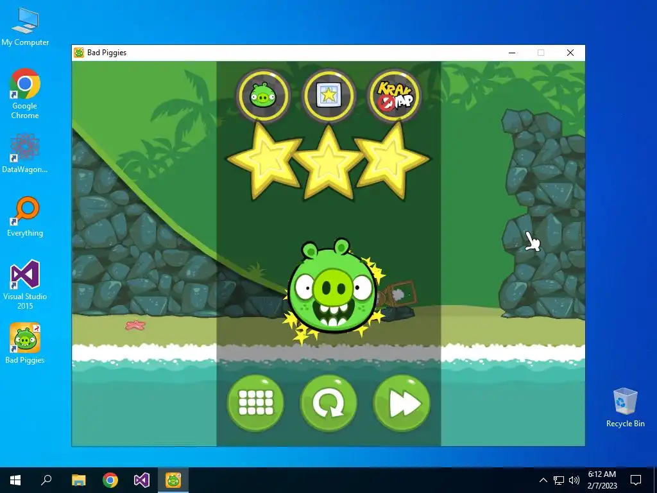Select the green pig goal badge
The height and width of the screenshot is (493, 657).
coord(263,96)
